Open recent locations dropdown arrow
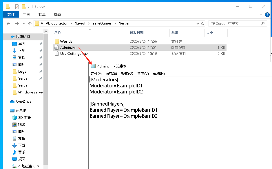 [24, 23]
